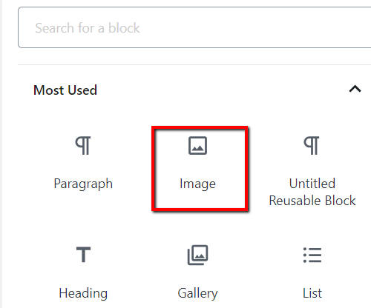Select the Untitled Reusable Block label
Viewport: 371px width, 308px height.
tap(312, 192)
